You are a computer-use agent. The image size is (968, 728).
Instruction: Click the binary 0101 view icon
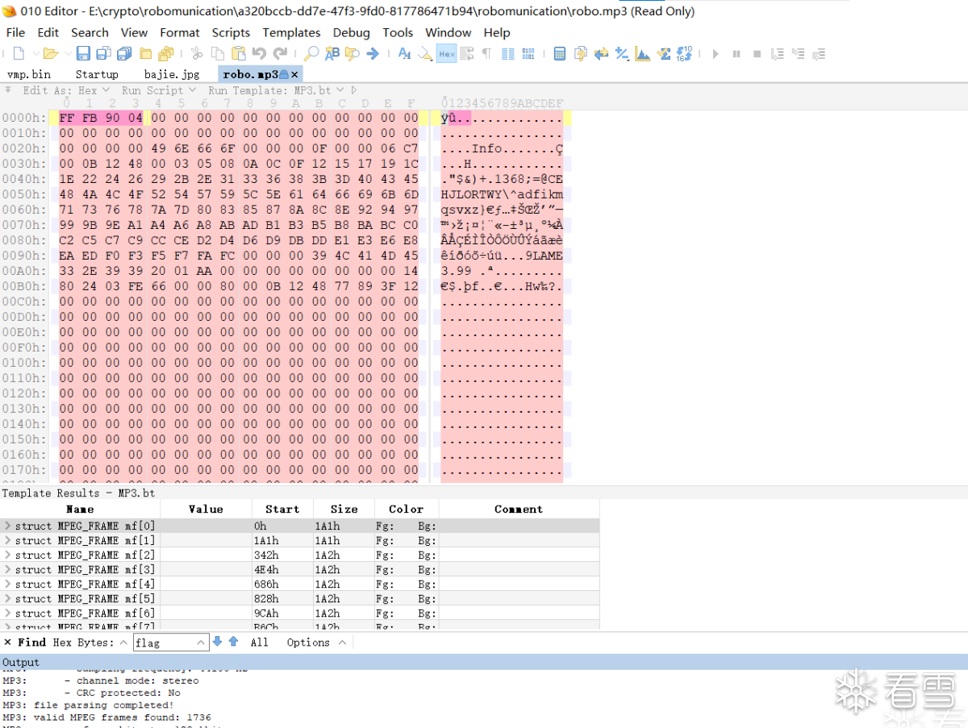pyautogui.click(x=528, y=54)
